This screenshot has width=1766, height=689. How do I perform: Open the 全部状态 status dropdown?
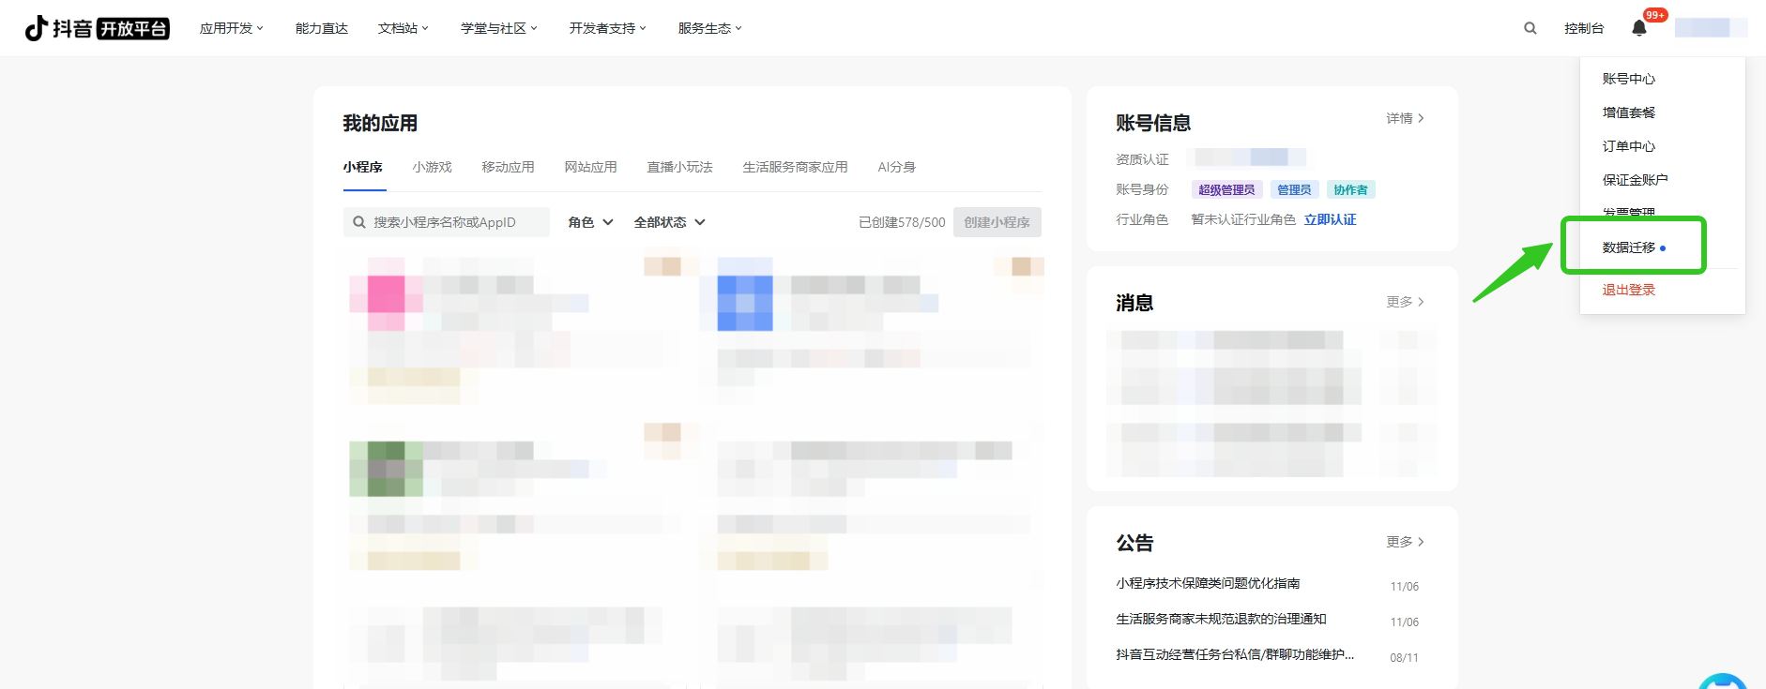[x=669, y=222]
